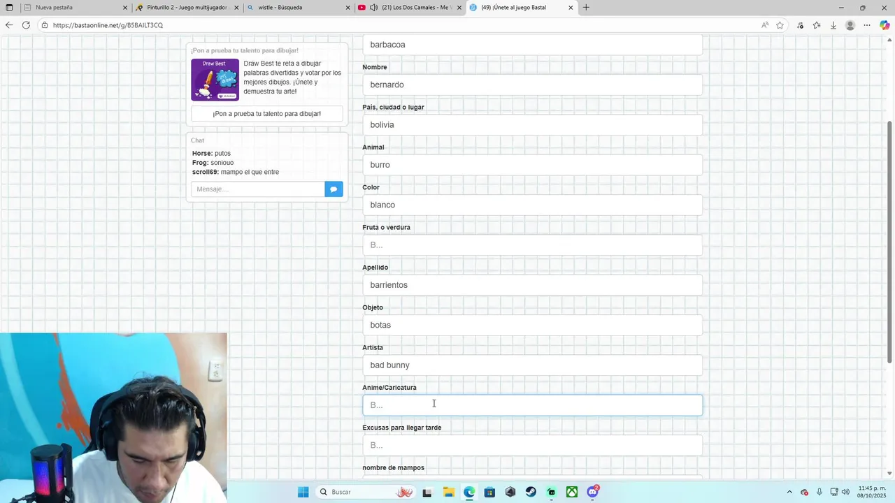Viewport: 895px width, 503px height.
Task: Click Microsoft Edge taskbar icon
Action: [468, 492]
